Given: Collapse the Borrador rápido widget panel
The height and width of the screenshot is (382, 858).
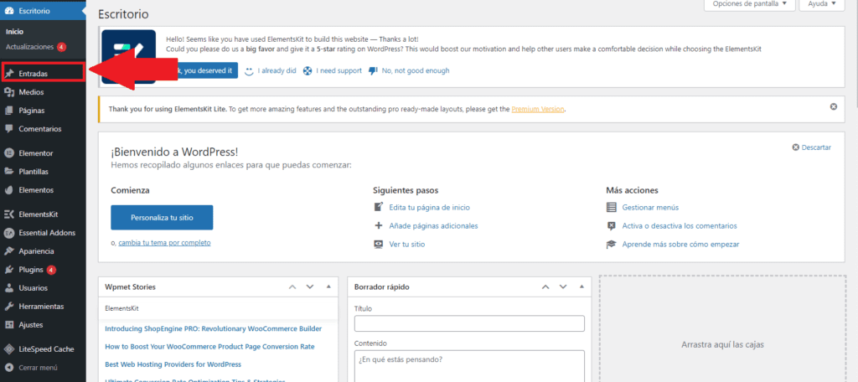Looking at the screenshot, I should point(581,286).
